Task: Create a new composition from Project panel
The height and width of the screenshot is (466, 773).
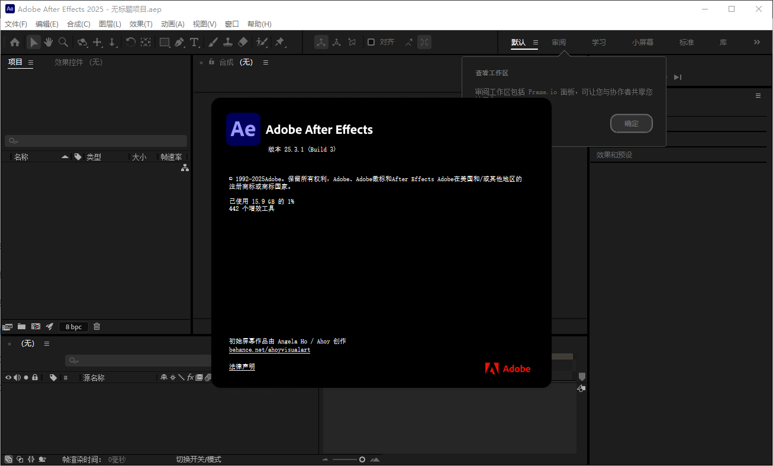Action: (x=36, y=326)
